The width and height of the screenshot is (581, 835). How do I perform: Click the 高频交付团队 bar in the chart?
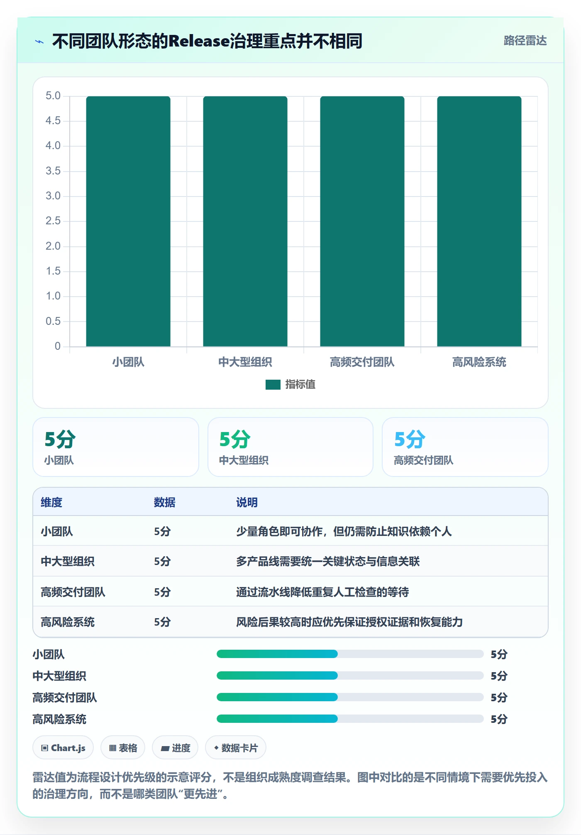(362, 221)
